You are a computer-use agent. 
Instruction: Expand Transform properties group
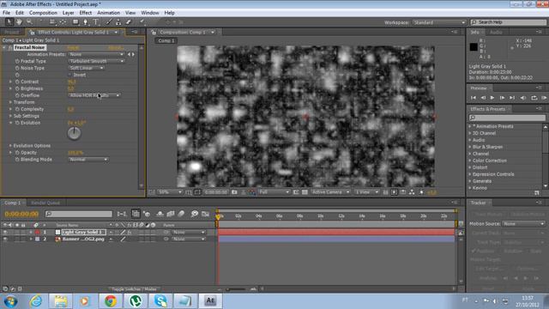(x=10, y=102)
